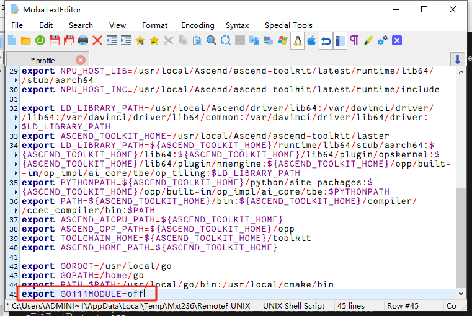Open the Search menu
This screenshot has height=316, width=472.
pos(81,25)
